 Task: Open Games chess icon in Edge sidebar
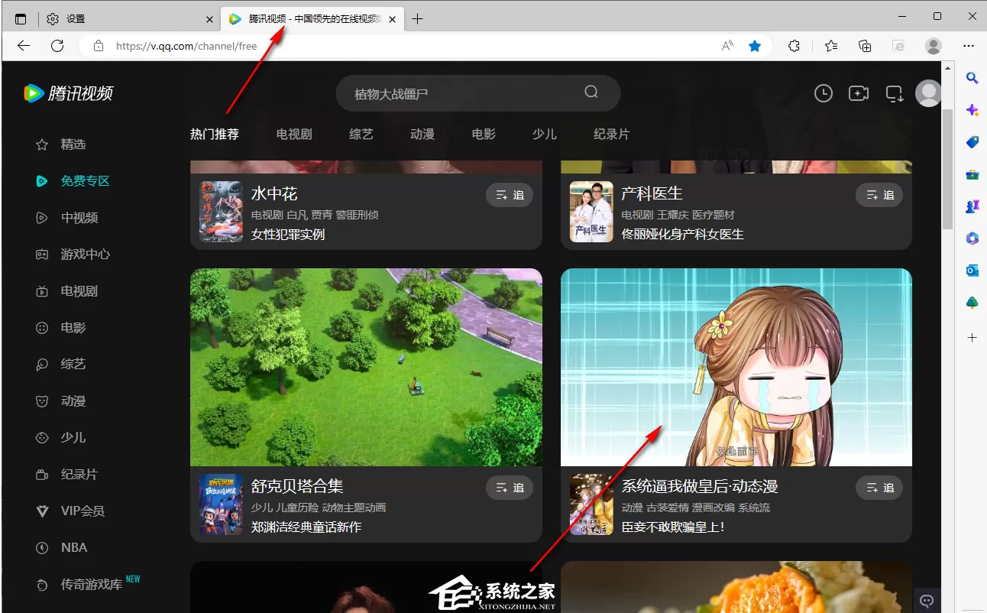[972, 206]
